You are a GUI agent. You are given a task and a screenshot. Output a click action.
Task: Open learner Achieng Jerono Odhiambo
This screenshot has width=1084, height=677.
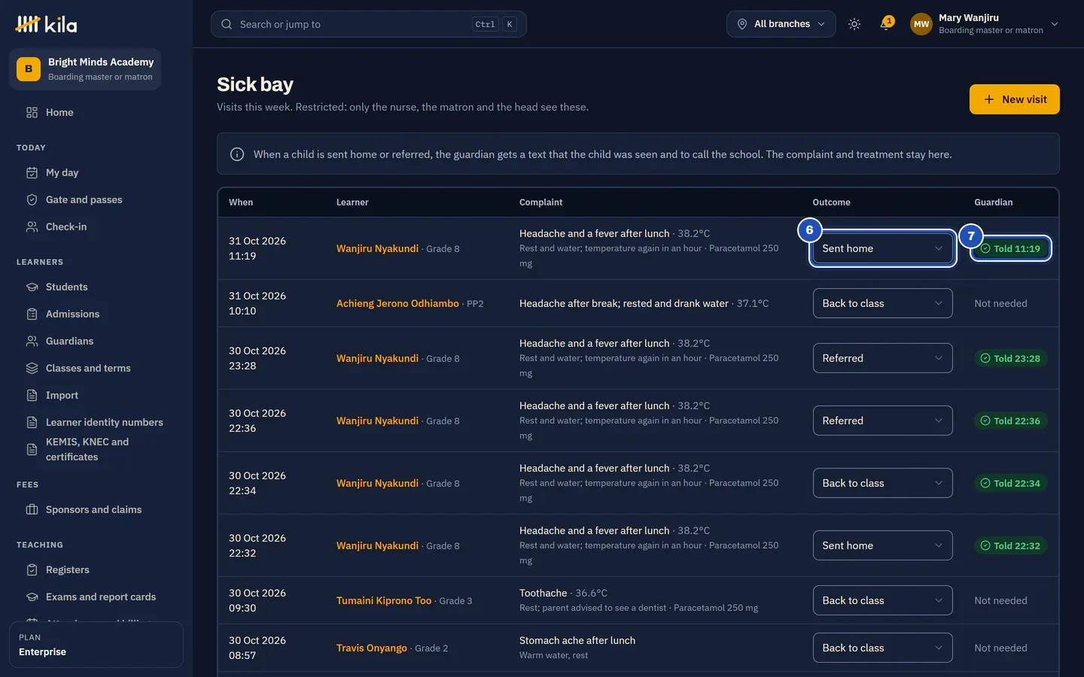[397, 303]
